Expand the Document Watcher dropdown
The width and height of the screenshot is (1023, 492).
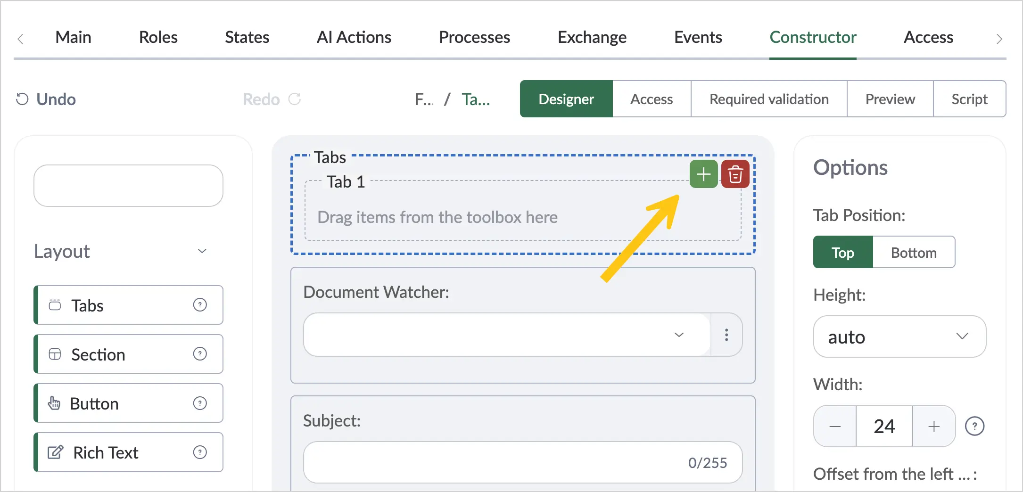[507, 335]
